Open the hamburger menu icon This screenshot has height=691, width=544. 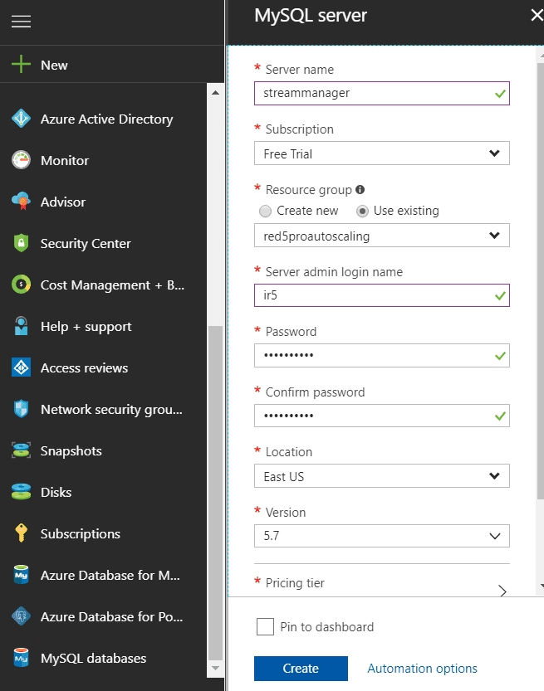pos(21,22)
